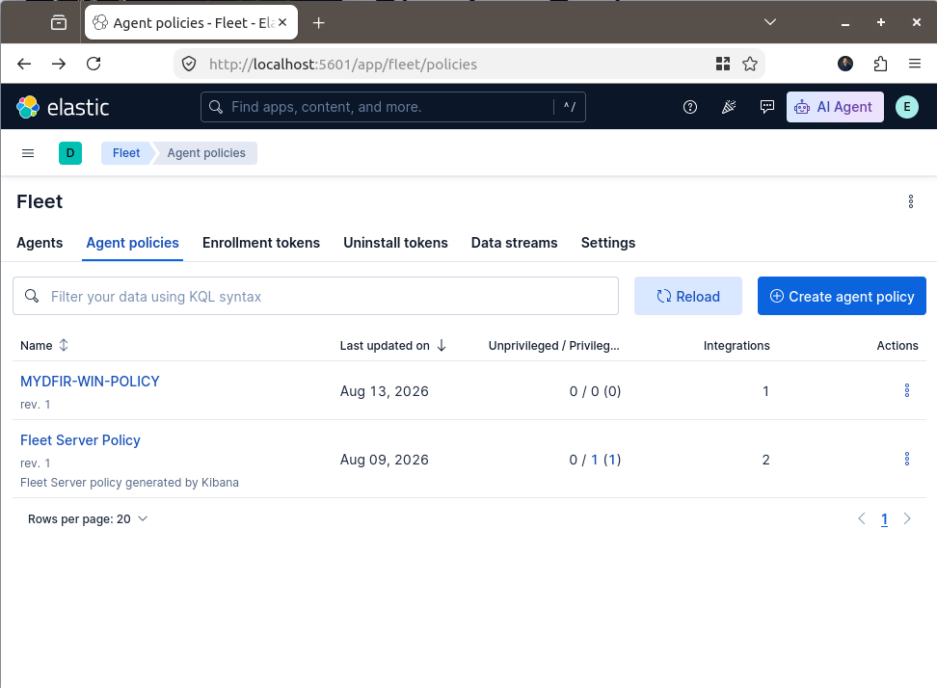Focus the KQL filter search field

tap(315, 296)
